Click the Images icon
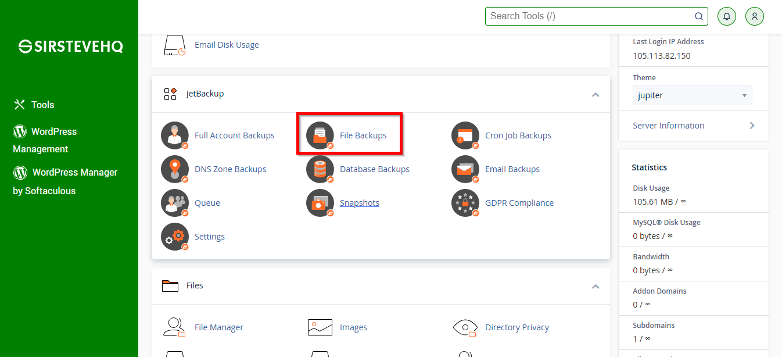This screenshot has height=357, width=782. point(320,327)
